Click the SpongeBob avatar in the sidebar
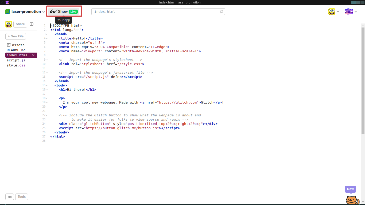Viewport: 365px width, 205px height. 9,24
